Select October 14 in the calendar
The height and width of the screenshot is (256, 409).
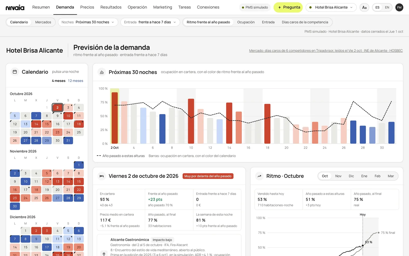[36, 124]
